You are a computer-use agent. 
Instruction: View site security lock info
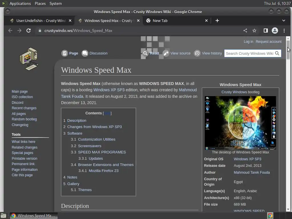point(40,31)
